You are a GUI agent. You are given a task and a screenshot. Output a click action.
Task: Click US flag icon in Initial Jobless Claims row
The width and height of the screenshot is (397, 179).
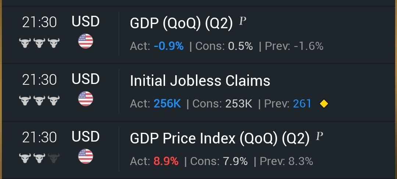pos(86,99)
